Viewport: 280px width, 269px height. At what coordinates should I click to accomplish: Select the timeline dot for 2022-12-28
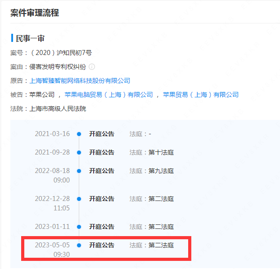tap(79, 199)
